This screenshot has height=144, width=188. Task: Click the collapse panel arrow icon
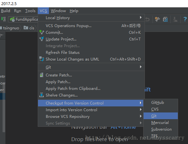pyautogui.click(x=2, y=35)
